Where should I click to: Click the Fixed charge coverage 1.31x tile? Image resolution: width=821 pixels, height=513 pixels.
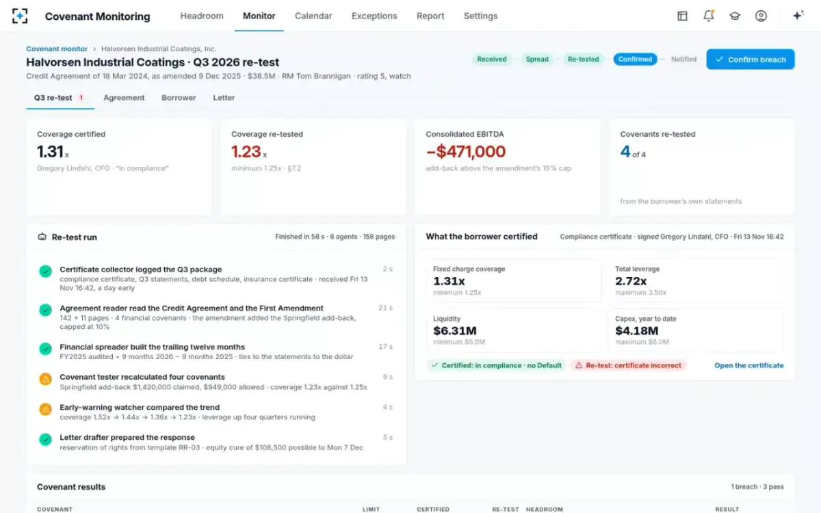point(513,281)
